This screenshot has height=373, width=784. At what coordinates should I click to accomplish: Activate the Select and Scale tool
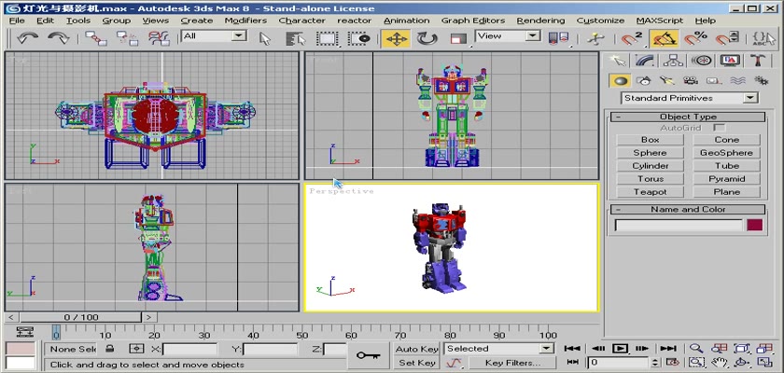pyautogui.click(x=458, y=38)
